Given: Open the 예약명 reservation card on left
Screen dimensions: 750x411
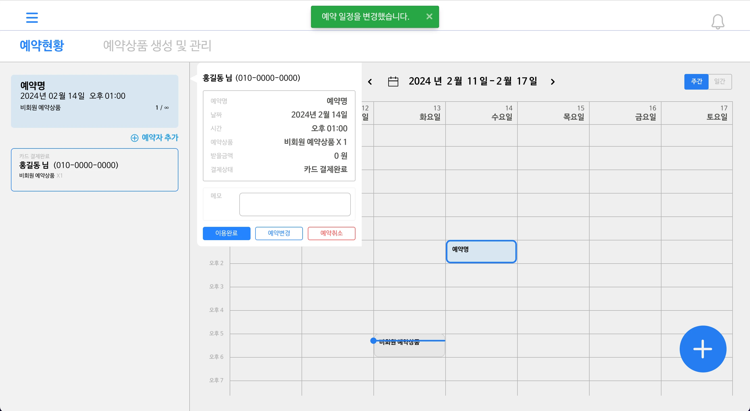Looking at the screenshot, I should (x=95, y=101).
